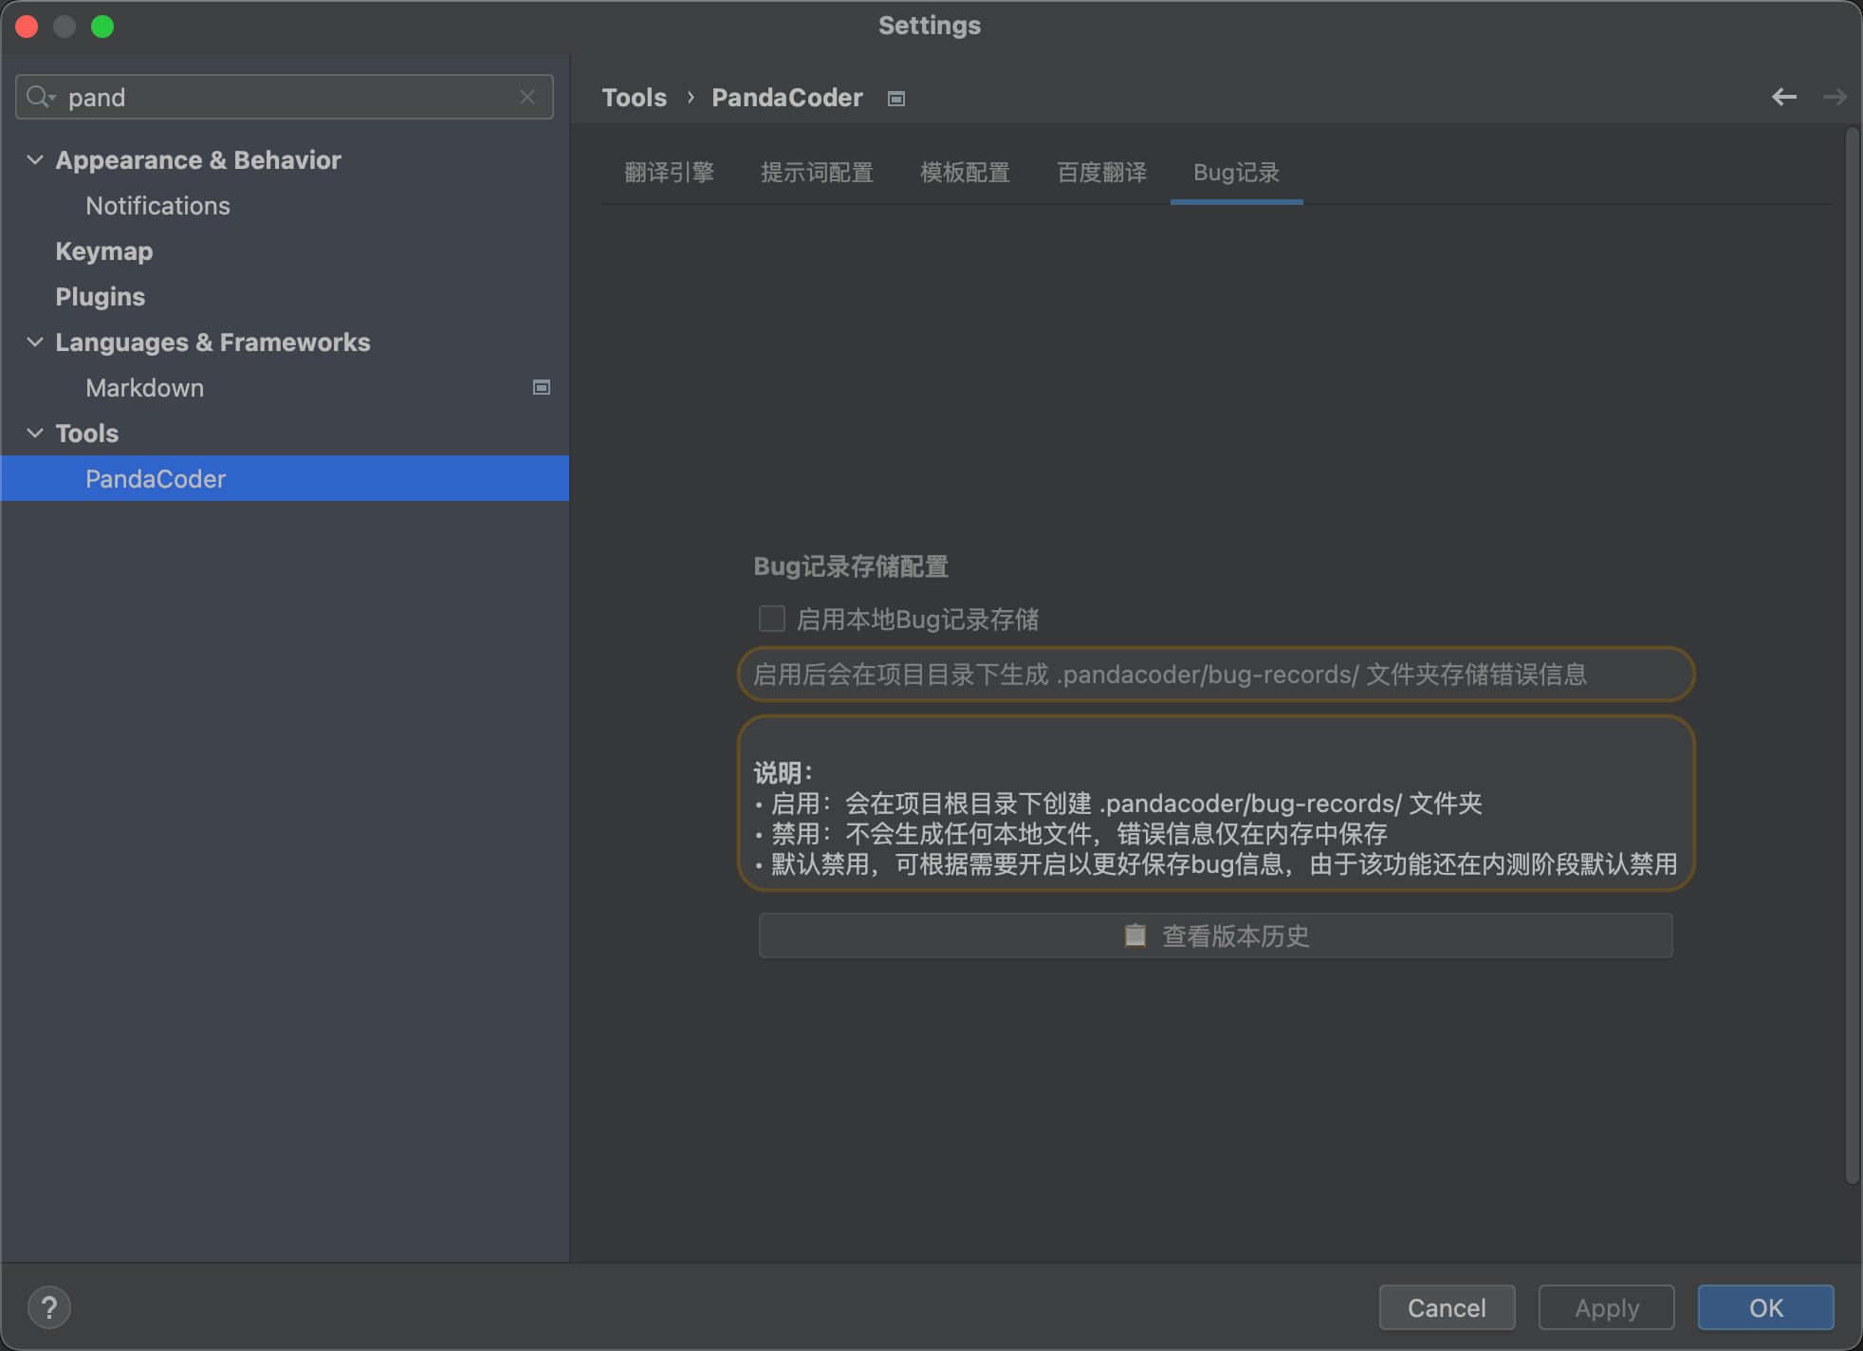Collapse the Appearance & Behavior section

35,159
